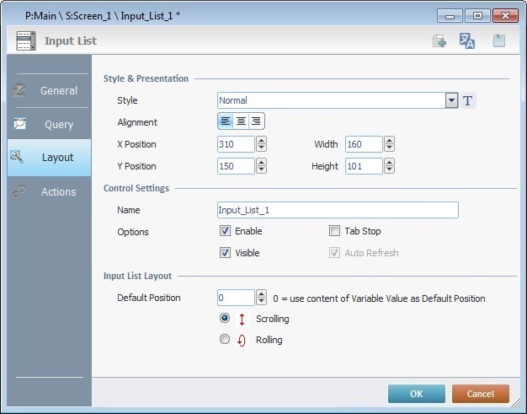Viewport: 527px width, 414px height.
Task: Click the clipboard icon in the header
Action: (499, 40)
